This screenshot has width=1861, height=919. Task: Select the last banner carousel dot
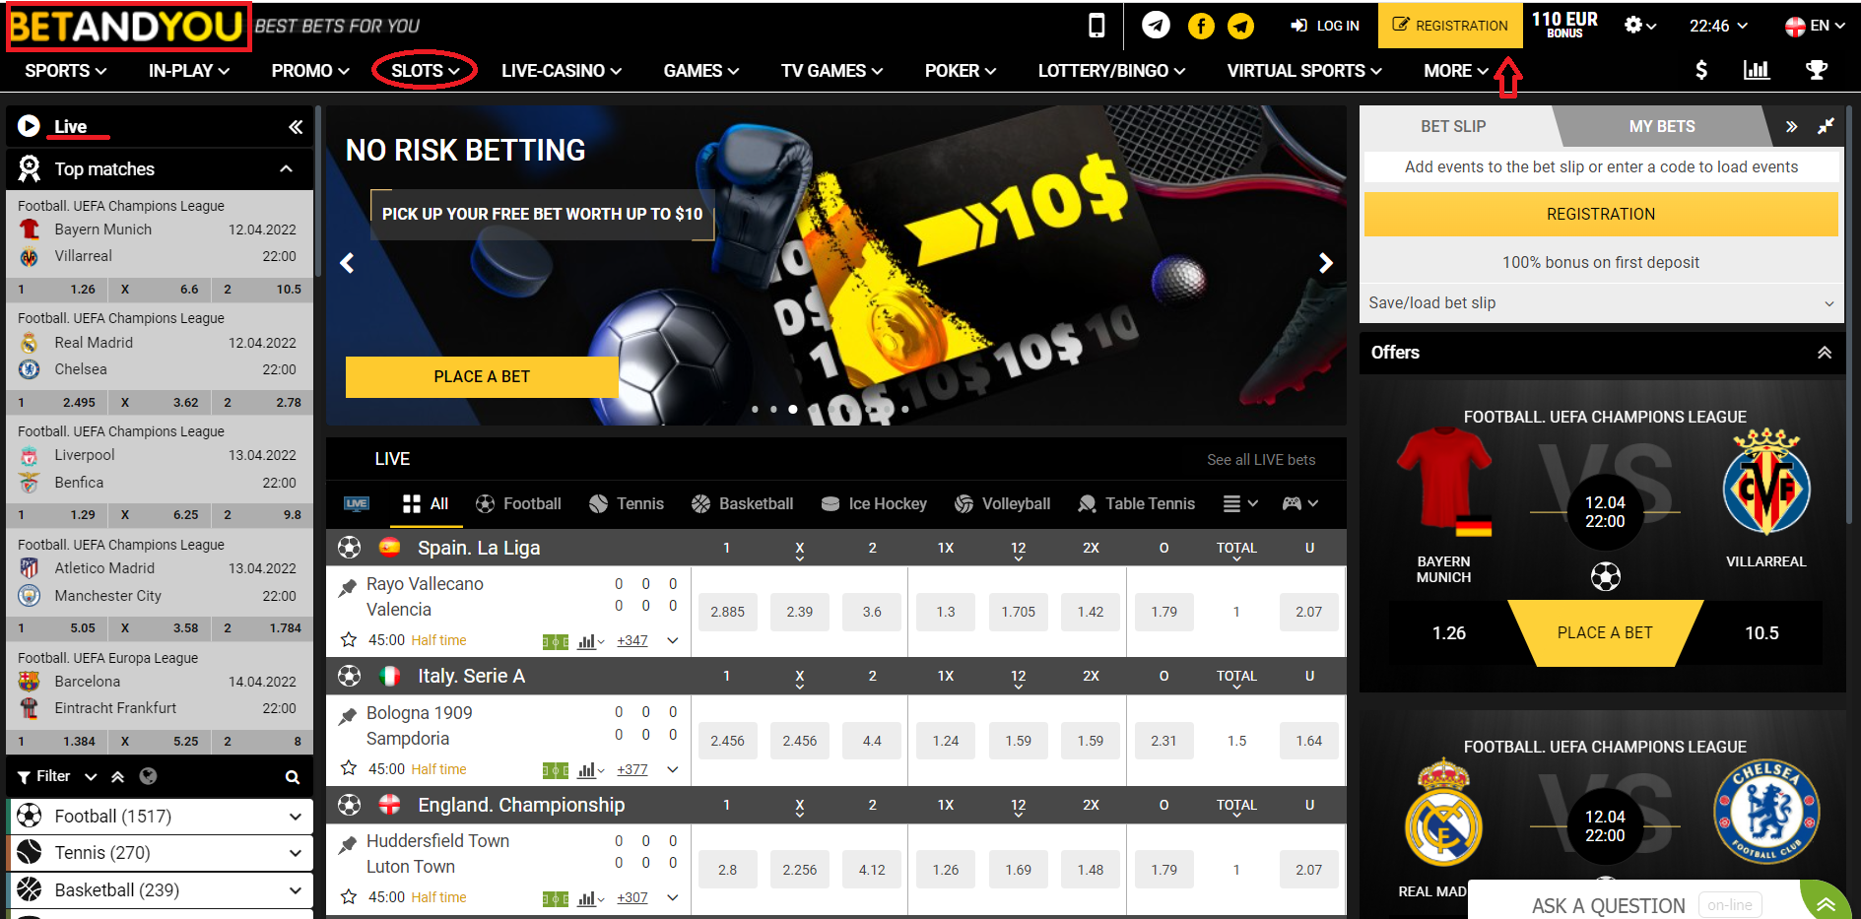[905, 409]
